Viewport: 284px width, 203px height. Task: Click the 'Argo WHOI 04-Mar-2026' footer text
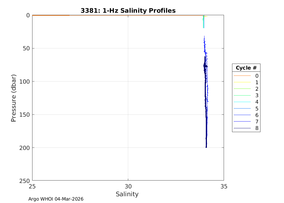(x=56, y=199)
